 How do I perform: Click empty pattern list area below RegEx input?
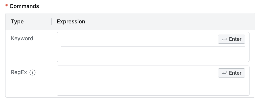pyautogui.click(x=153, y=88)
